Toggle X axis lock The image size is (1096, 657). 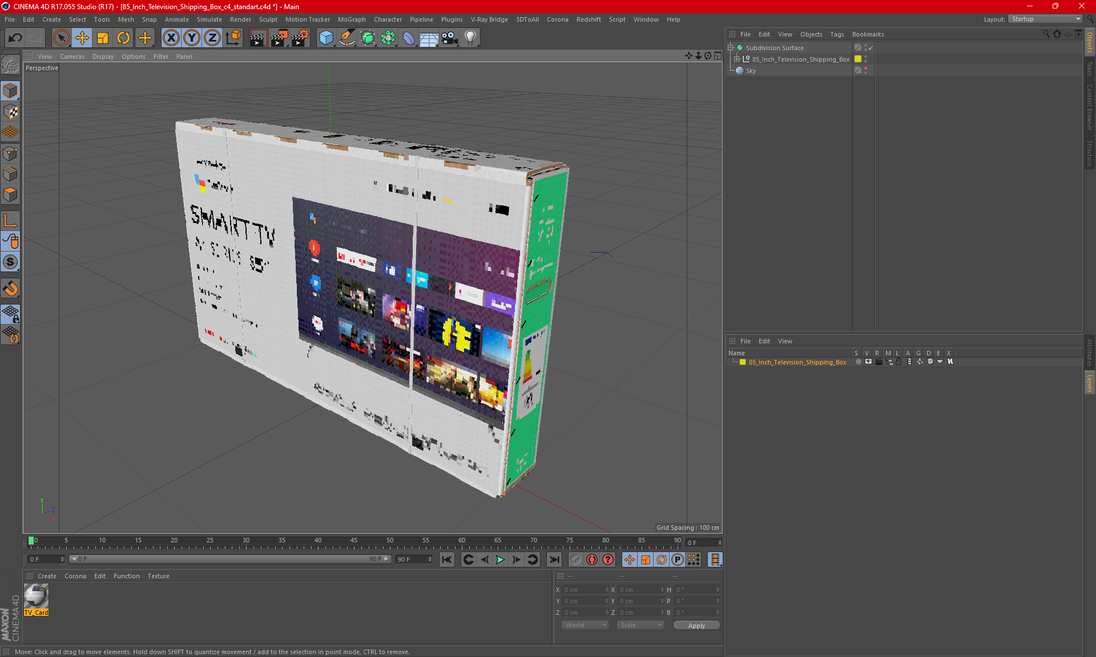tap(171, 38)
